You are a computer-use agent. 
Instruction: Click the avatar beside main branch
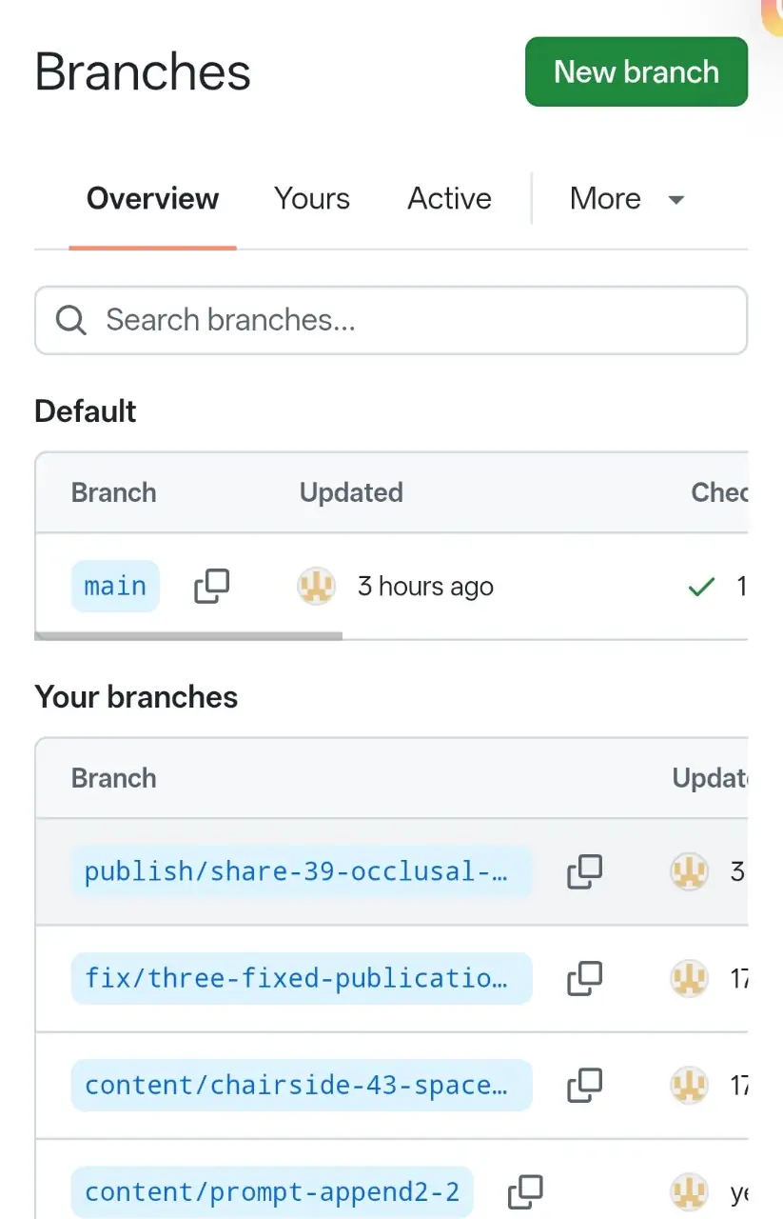316,587
